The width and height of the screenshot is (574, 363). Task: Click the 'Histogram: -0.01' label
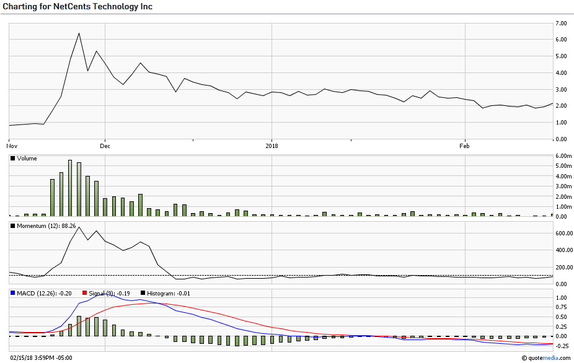[169, 293]
